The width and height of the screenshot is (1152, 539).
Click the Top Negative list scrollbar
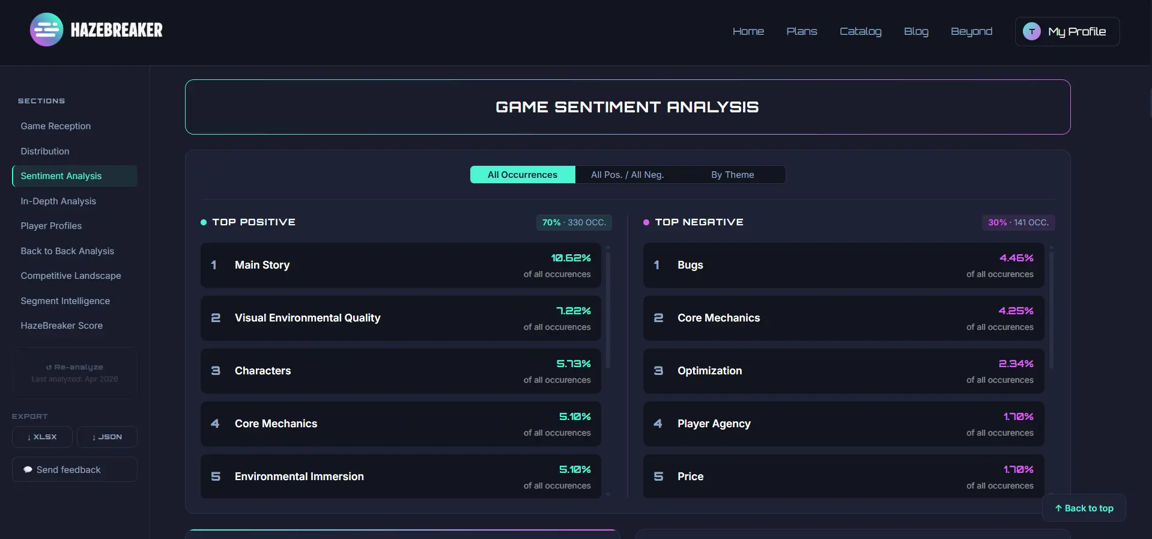pyautogui.click(x=1051, y=309)
